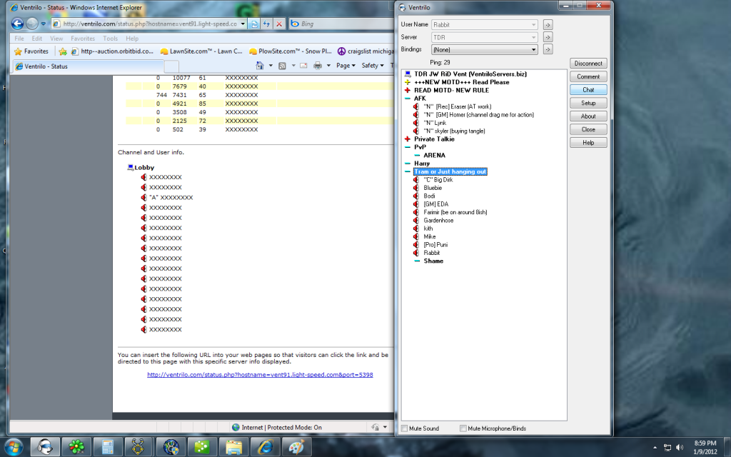Open the Tools menu in Internet Explorer
The image size is (731, 457).
coord(110,39)
